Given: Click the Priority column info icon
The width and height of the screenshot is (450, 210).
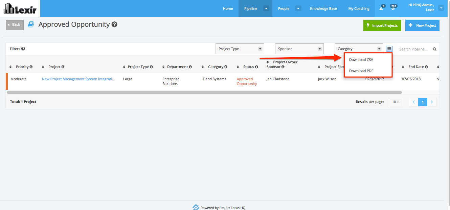Looking at the screenshot, I should (31, 67).
